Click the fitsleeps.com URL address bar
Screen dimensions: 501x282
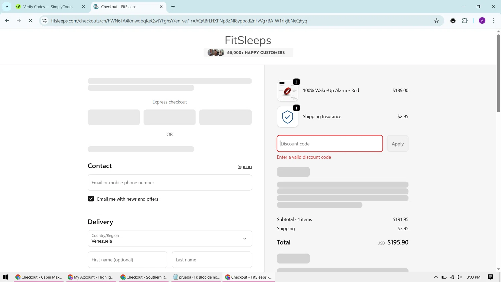click(x=179, y=21)
